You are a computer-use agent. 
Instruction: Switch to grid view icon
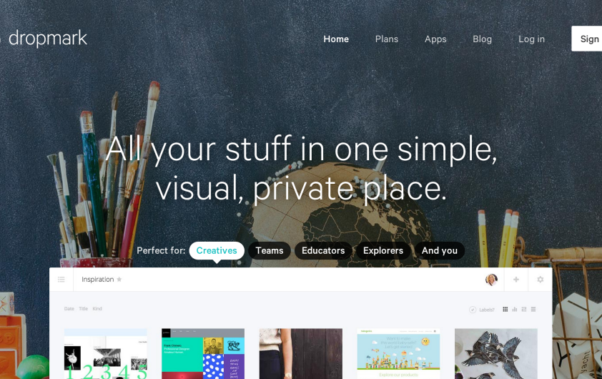pyautogui.click(x=505, y=309)
